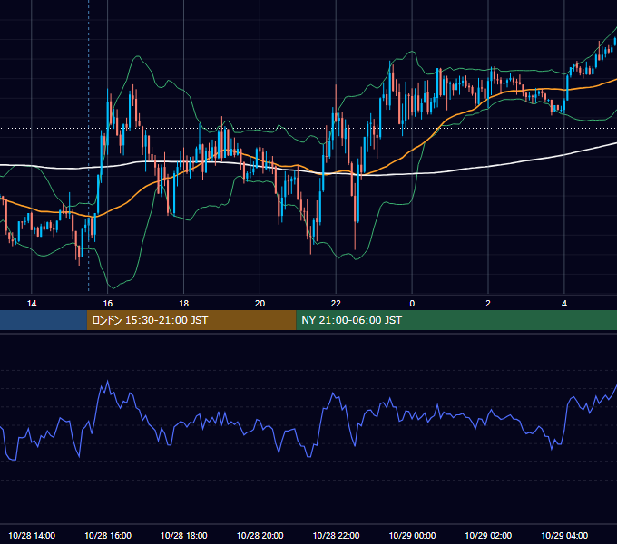Select the London 15:30-21:00 JST session bar
This screenshot has width=617, height=544.
click(191, 320)
